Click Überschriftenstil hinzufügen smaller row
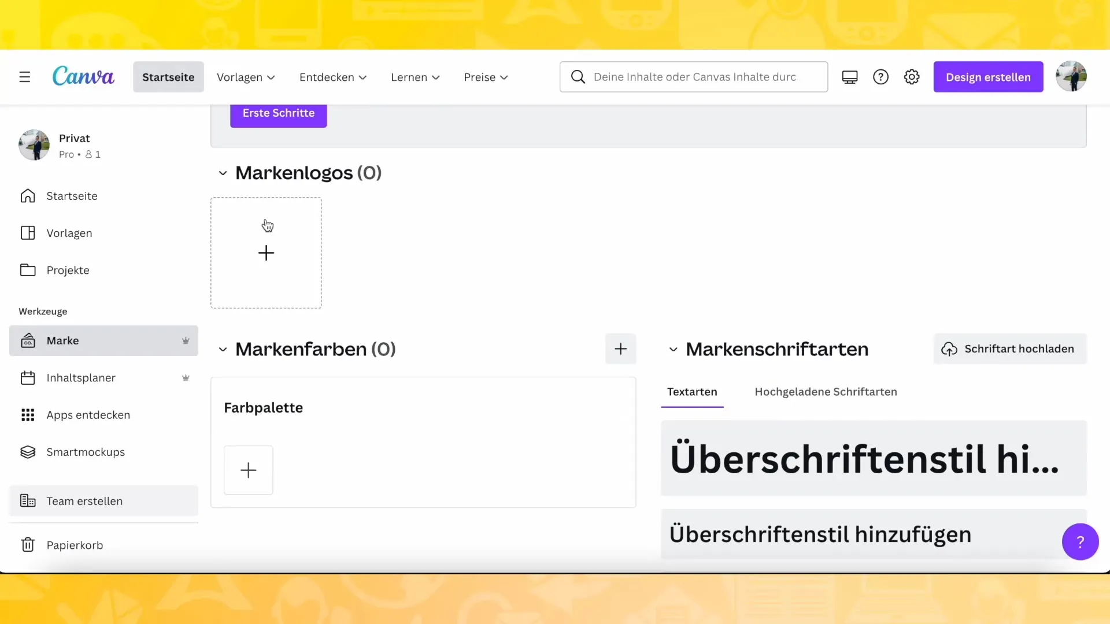Image resolution: width=1110 pixels, height=624 pixels. click(874, 534)
